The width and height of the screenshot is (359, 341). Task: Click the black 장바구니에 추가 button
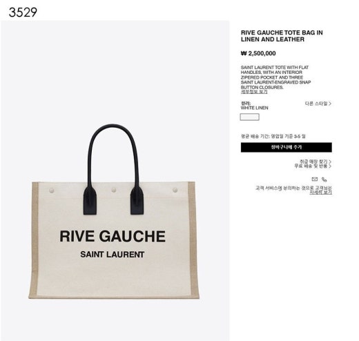click(x=287, y=147)
